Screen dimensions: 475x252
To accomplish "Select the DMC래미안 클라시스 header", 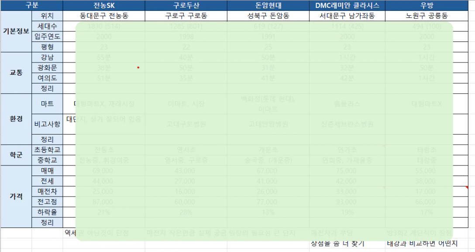I will click(x=347, y=5).
